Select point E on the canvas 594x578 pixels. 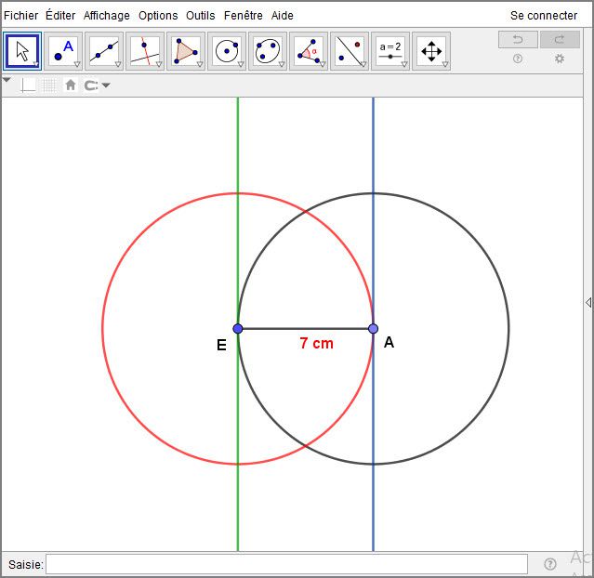coord(238,328)
